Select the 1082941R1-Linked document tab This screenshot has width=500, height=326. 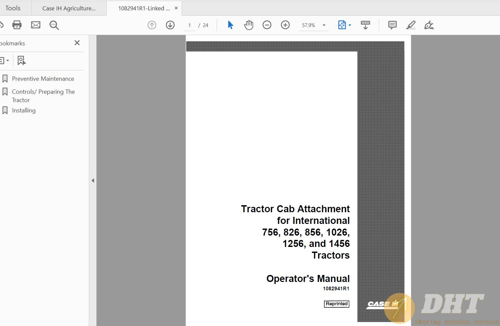coord(144,8)
